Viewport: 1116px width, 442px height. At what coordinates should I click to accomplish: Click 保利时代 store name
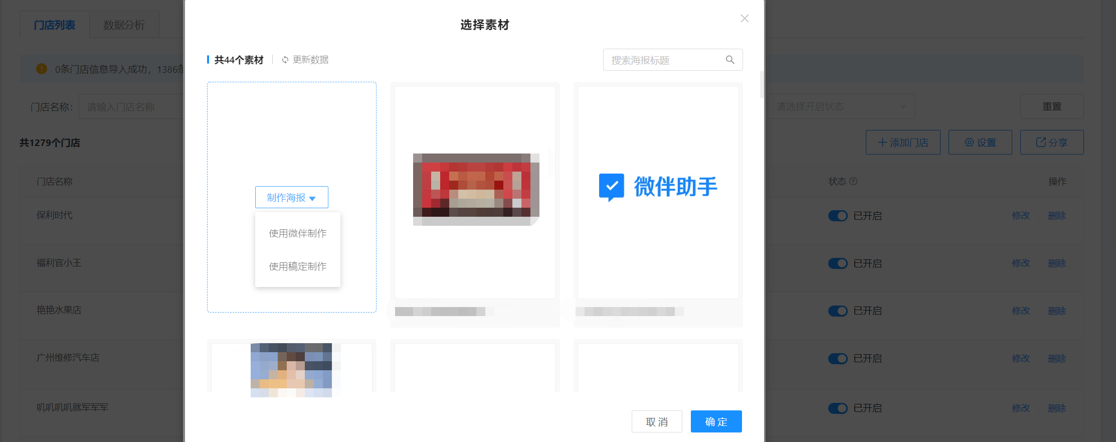point(55,215)
